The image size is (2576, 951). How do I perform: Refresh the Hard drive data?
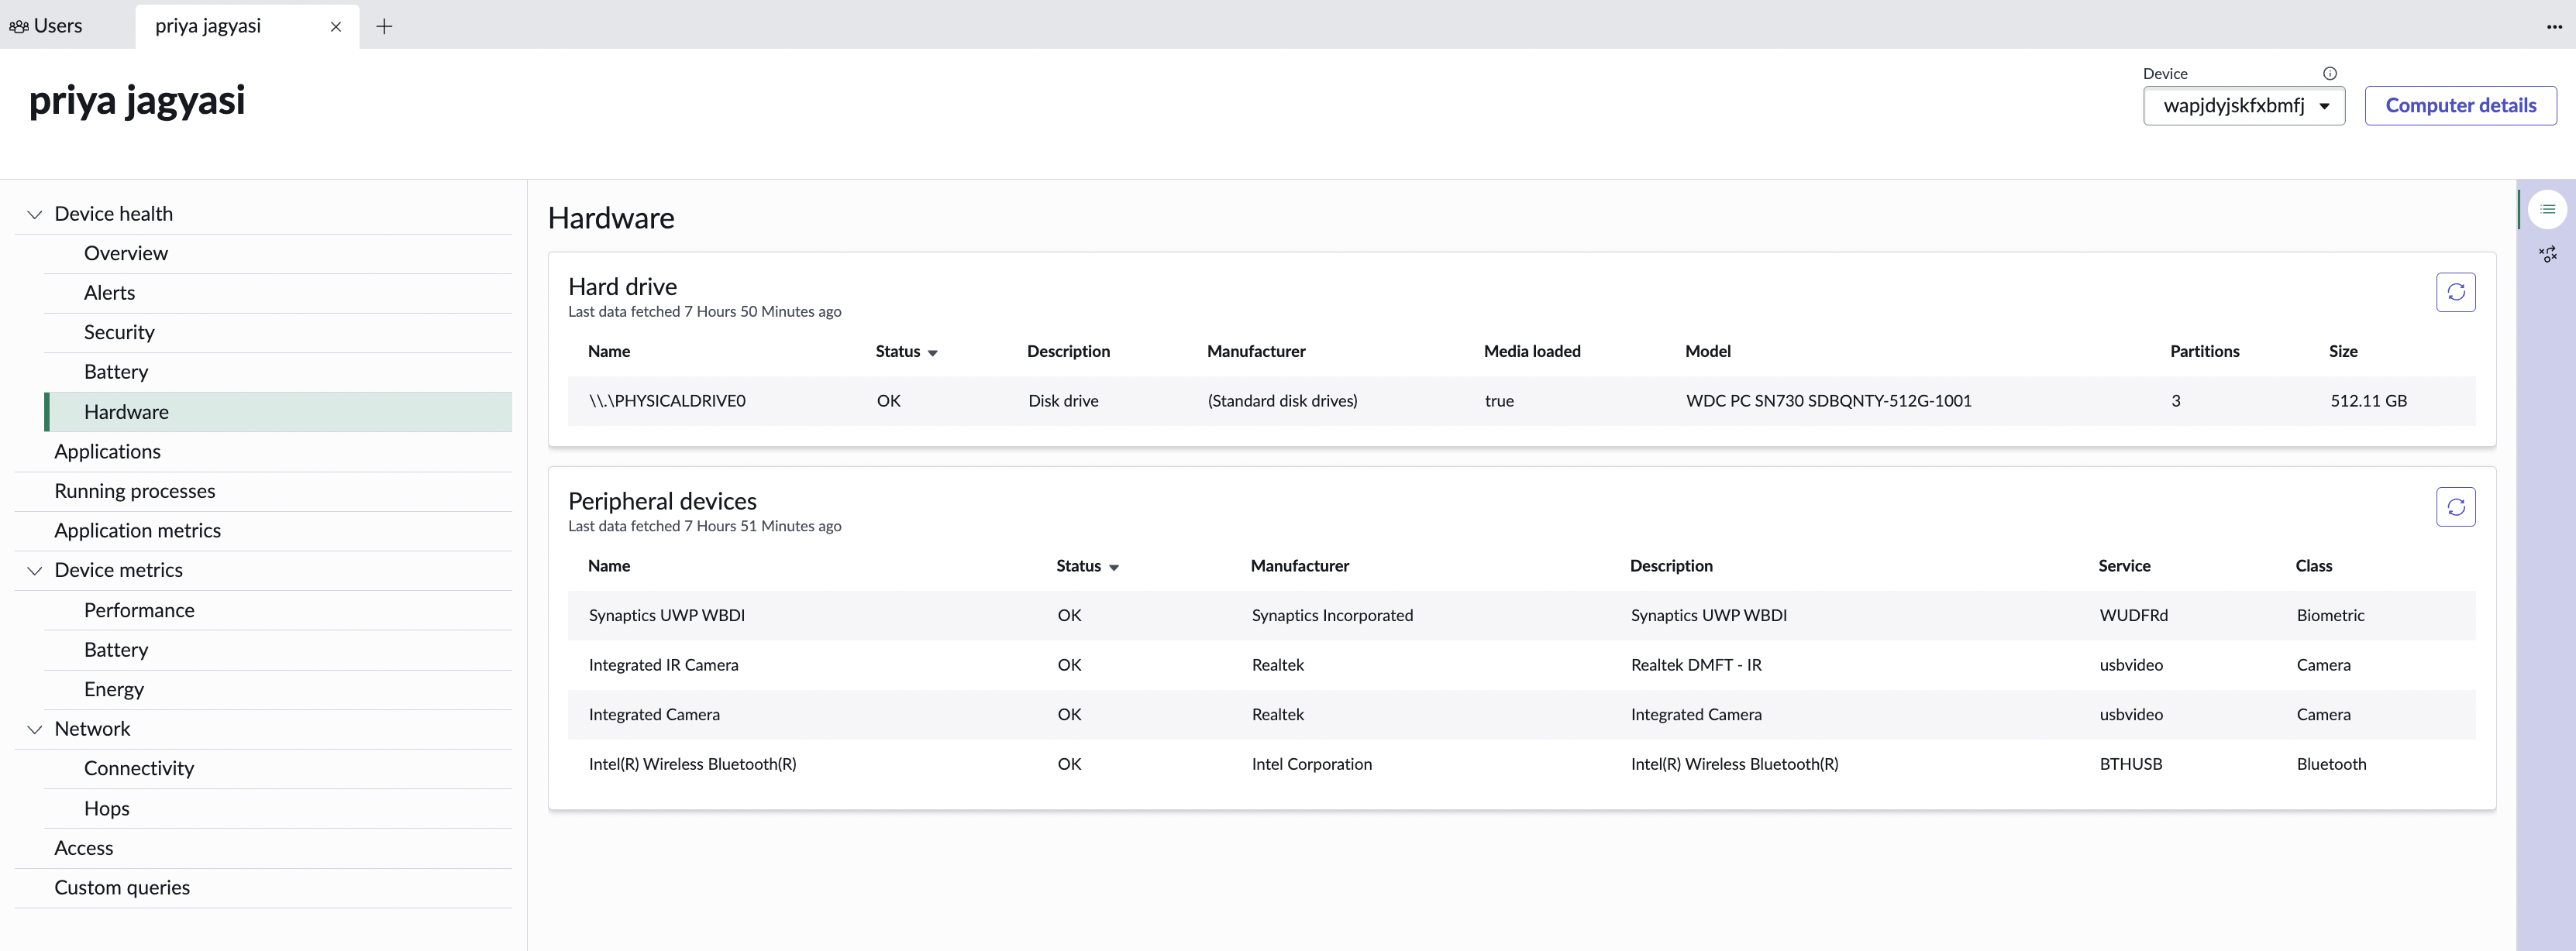[x=2455, y=292]
